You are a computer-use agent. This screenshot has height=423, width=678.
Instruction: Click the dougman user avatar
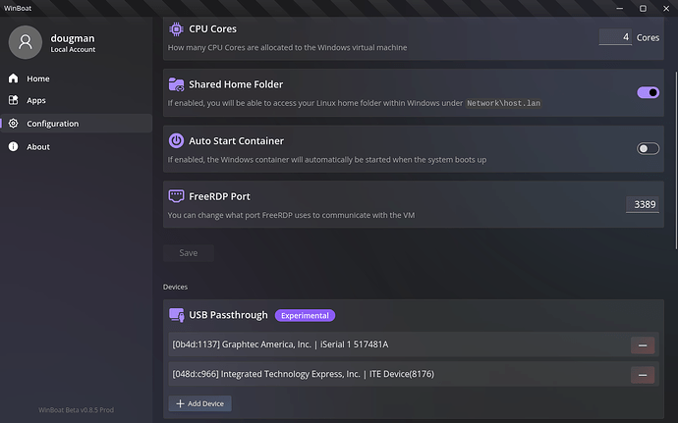click(x=25, y=42)
